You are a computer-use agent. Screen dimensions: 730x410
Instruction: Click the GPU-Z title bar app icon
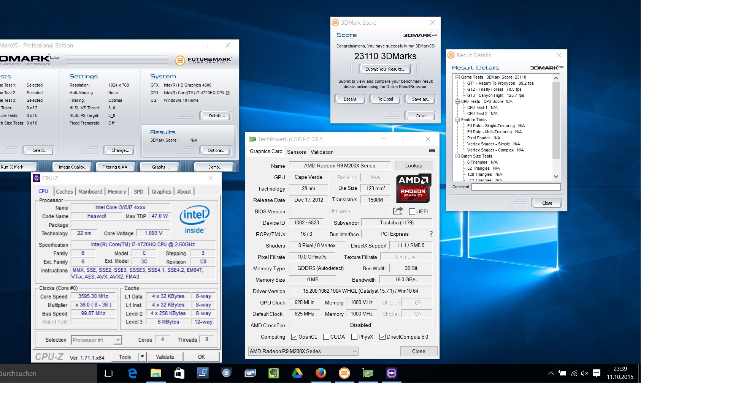point(252,139)
